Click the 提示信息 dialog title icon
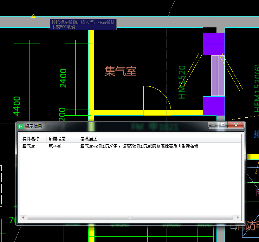This screenshot has height=242, width=259. click(x=20, y=126)
